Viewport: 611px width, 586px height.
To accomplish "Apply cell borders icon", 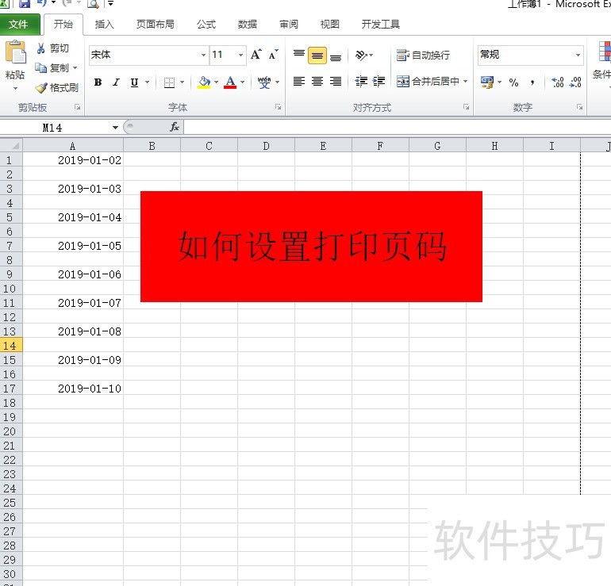I will (169, 82).
